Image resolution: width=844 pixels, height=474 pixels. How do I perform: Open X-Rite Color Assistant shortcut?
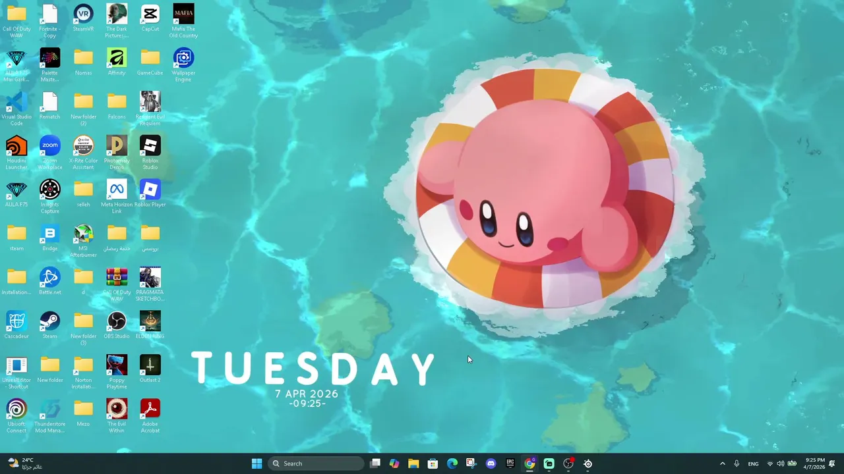83,153
